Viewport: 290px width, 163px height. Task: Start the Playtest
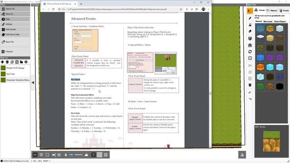(15, 52)
